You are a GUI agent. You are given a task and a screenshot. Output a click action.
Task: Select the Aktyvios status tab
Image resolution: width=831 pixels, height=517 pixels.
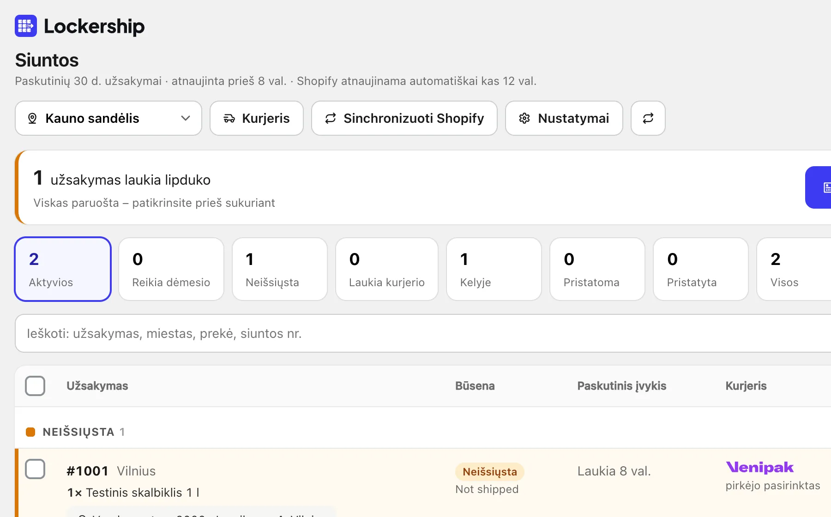[63, 269]
